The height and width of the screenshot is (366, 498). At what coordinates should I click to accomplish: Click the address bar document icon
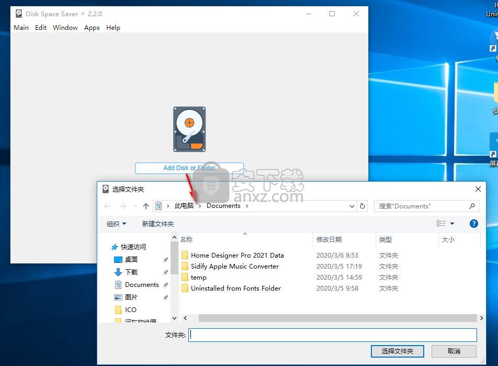[x=159, y=206]
